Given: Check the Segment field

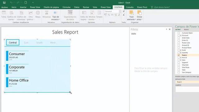Looking at the screenshot, I should (179, 63).
